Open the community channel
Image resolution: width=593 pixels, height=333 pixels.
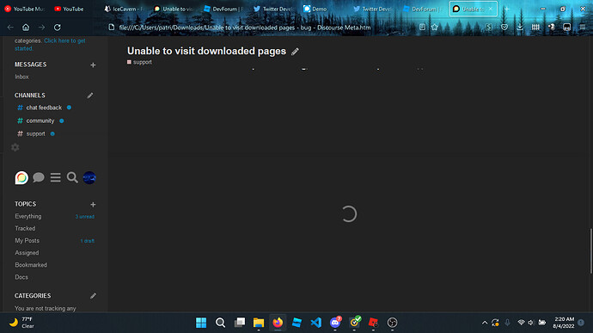pyautogui.click(x=40, y=120)
